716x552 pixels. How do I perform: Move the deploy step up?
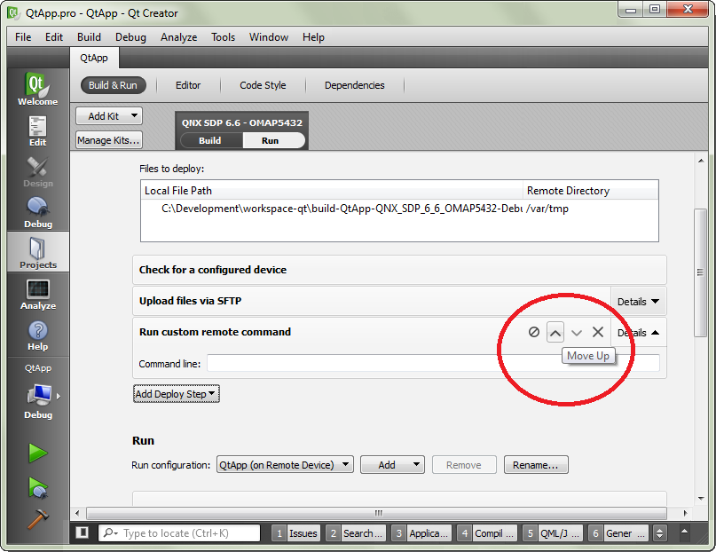555,332
